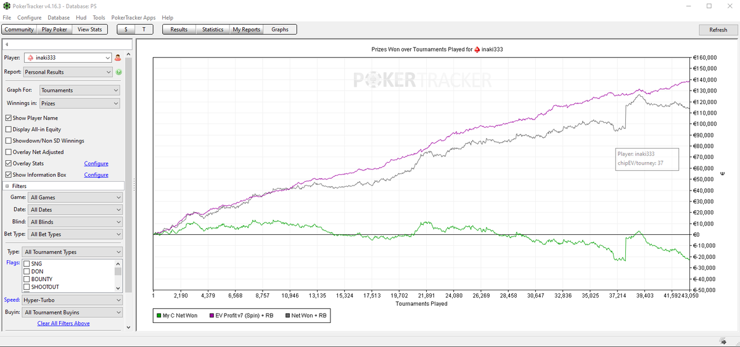This screenshot has width=740, height=347.
Task: Switch to the Play Poker tab
Action: [54, 29]
